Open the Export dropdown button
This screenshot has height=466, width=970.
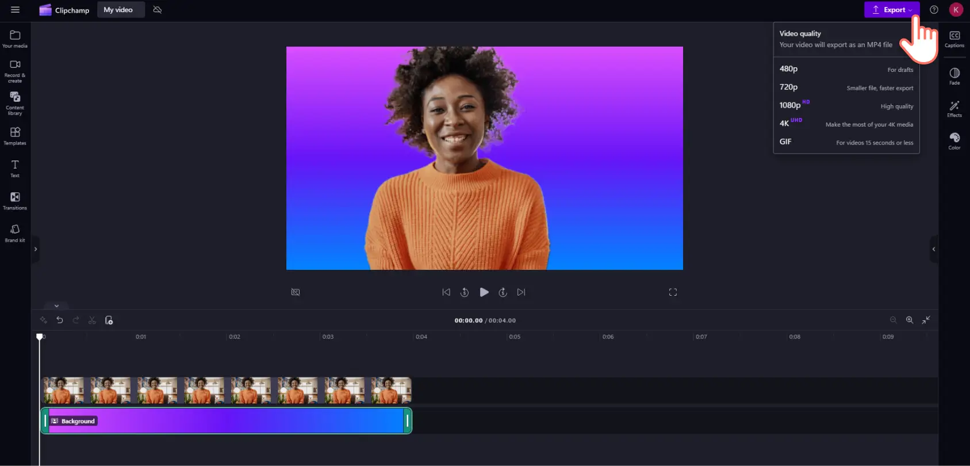point(892,10)
